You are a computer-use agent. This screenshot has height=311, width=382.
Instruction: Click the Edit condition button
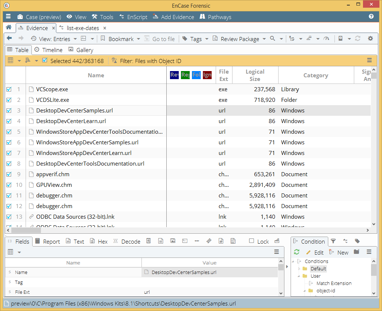coord(315,252)
